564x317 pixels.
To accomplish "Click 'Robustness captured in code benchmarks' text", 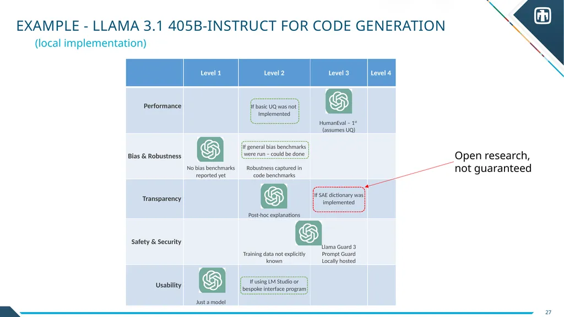I will click(274, 171).
